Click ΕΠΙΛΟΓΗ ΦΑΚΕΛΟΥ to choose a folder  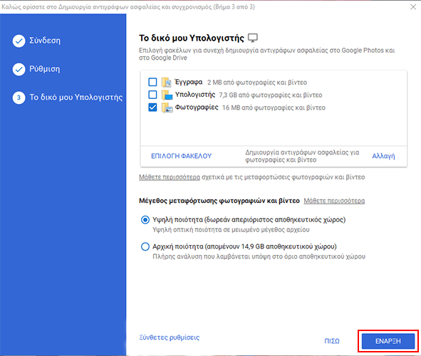pyautogui.click(x=181, y=156)
